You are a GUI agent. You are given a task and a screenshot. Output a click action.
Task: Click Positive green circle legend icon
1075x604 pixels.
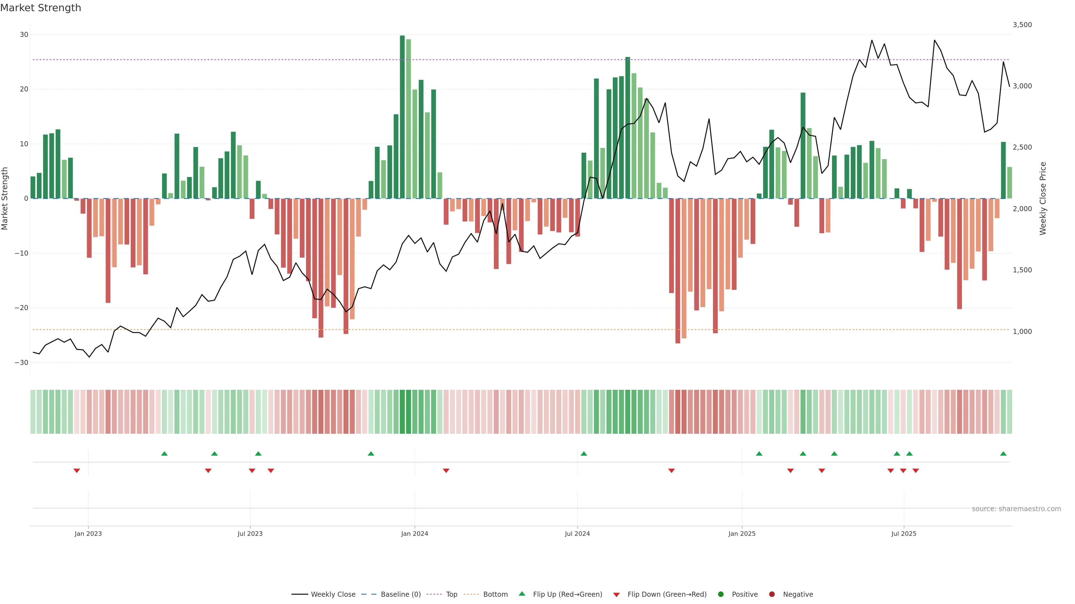point(721,594)
